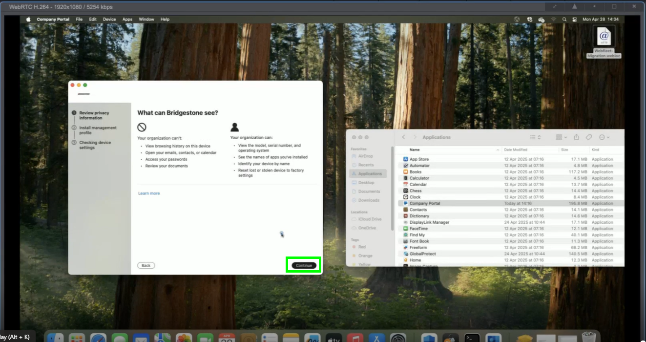Click the Calendar icon in Finder list

406,185
